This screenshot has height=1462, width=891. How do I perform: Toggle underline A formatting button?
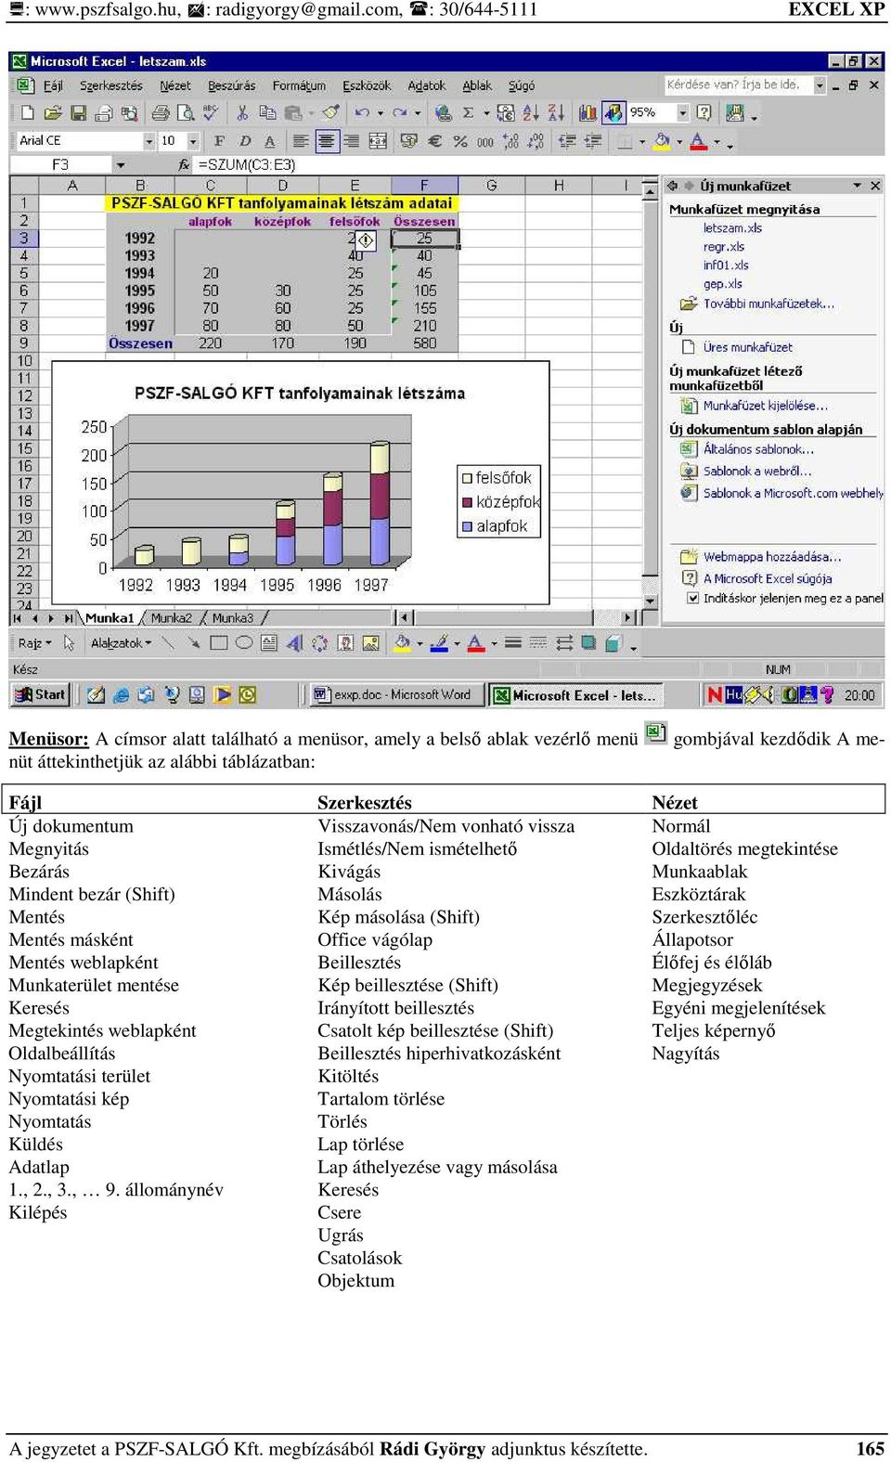click(x=269, y=141)
